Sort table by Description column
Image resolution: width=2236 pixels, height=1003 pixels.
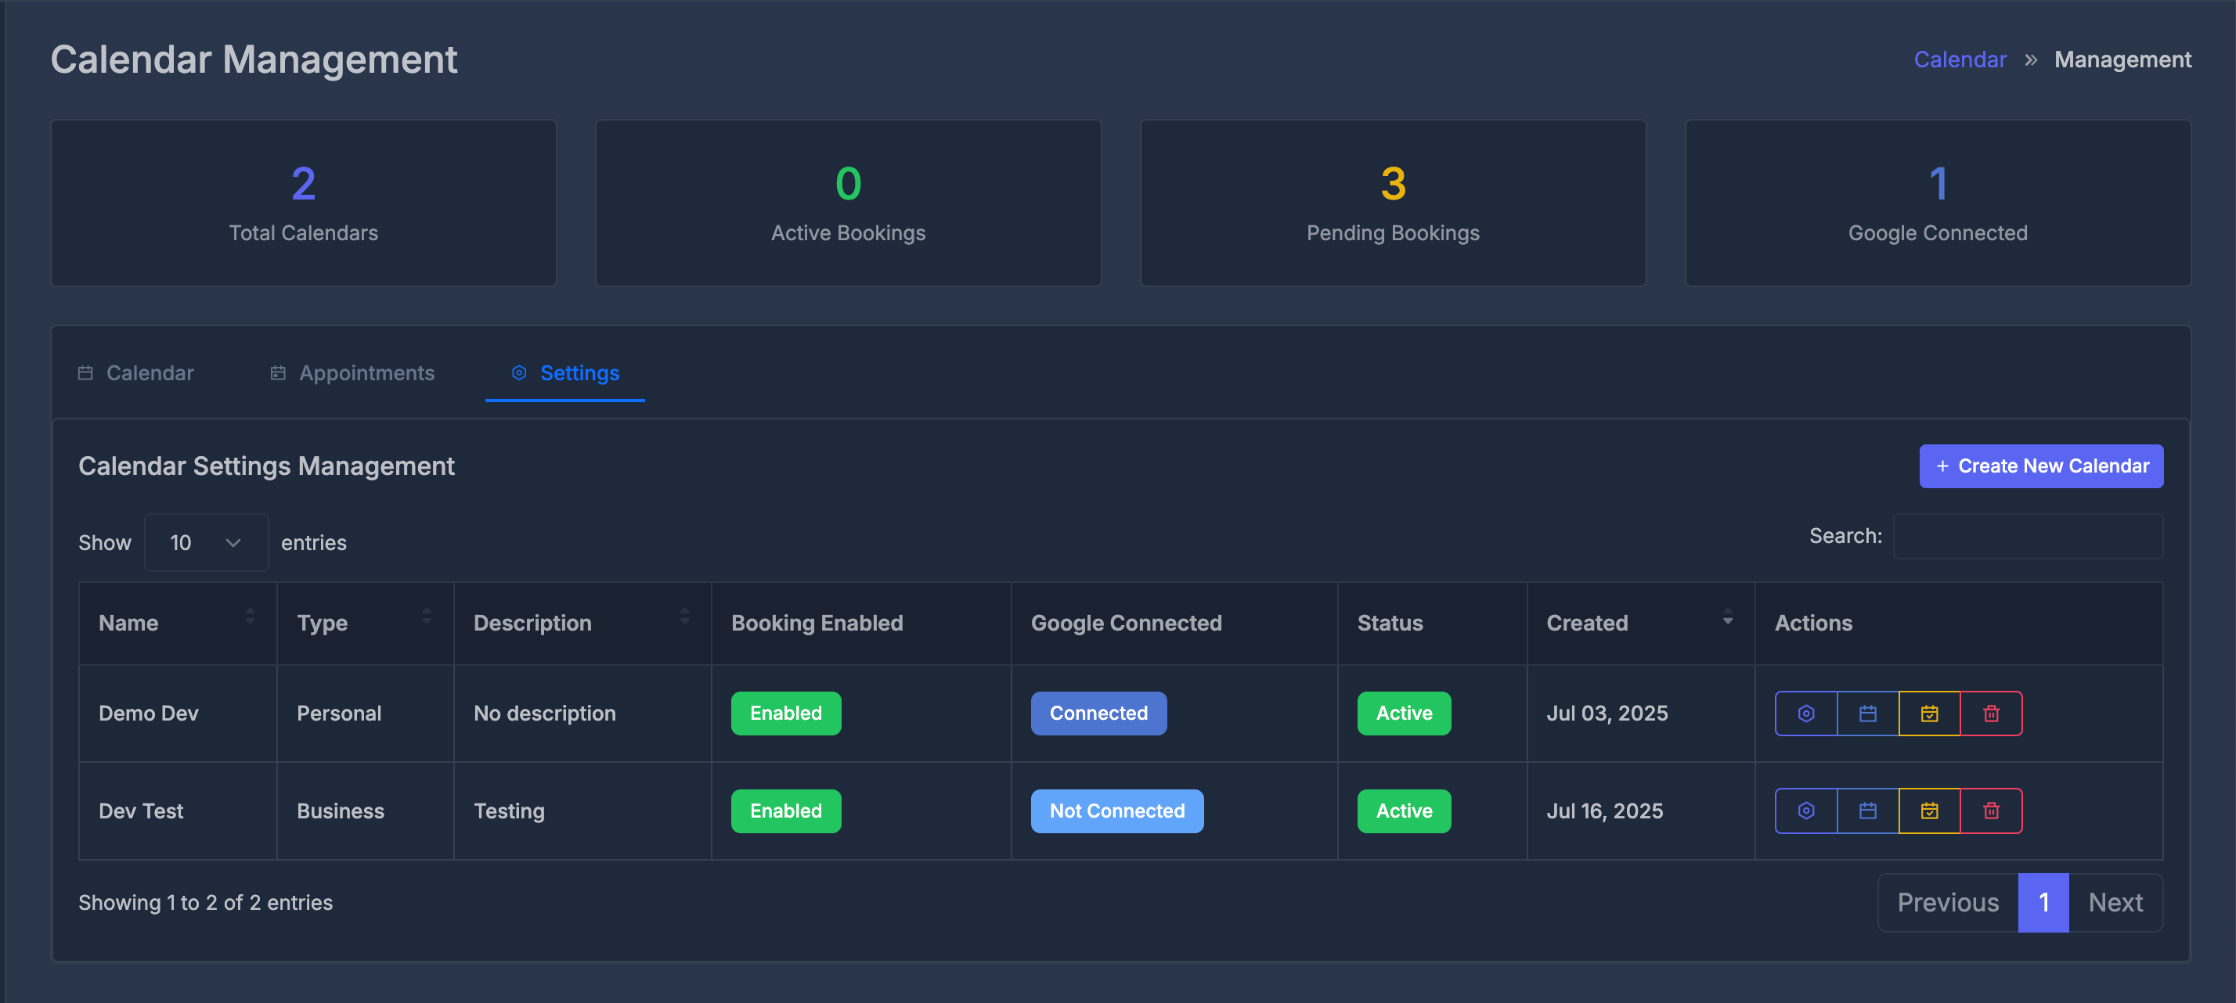tap(582, 623)
